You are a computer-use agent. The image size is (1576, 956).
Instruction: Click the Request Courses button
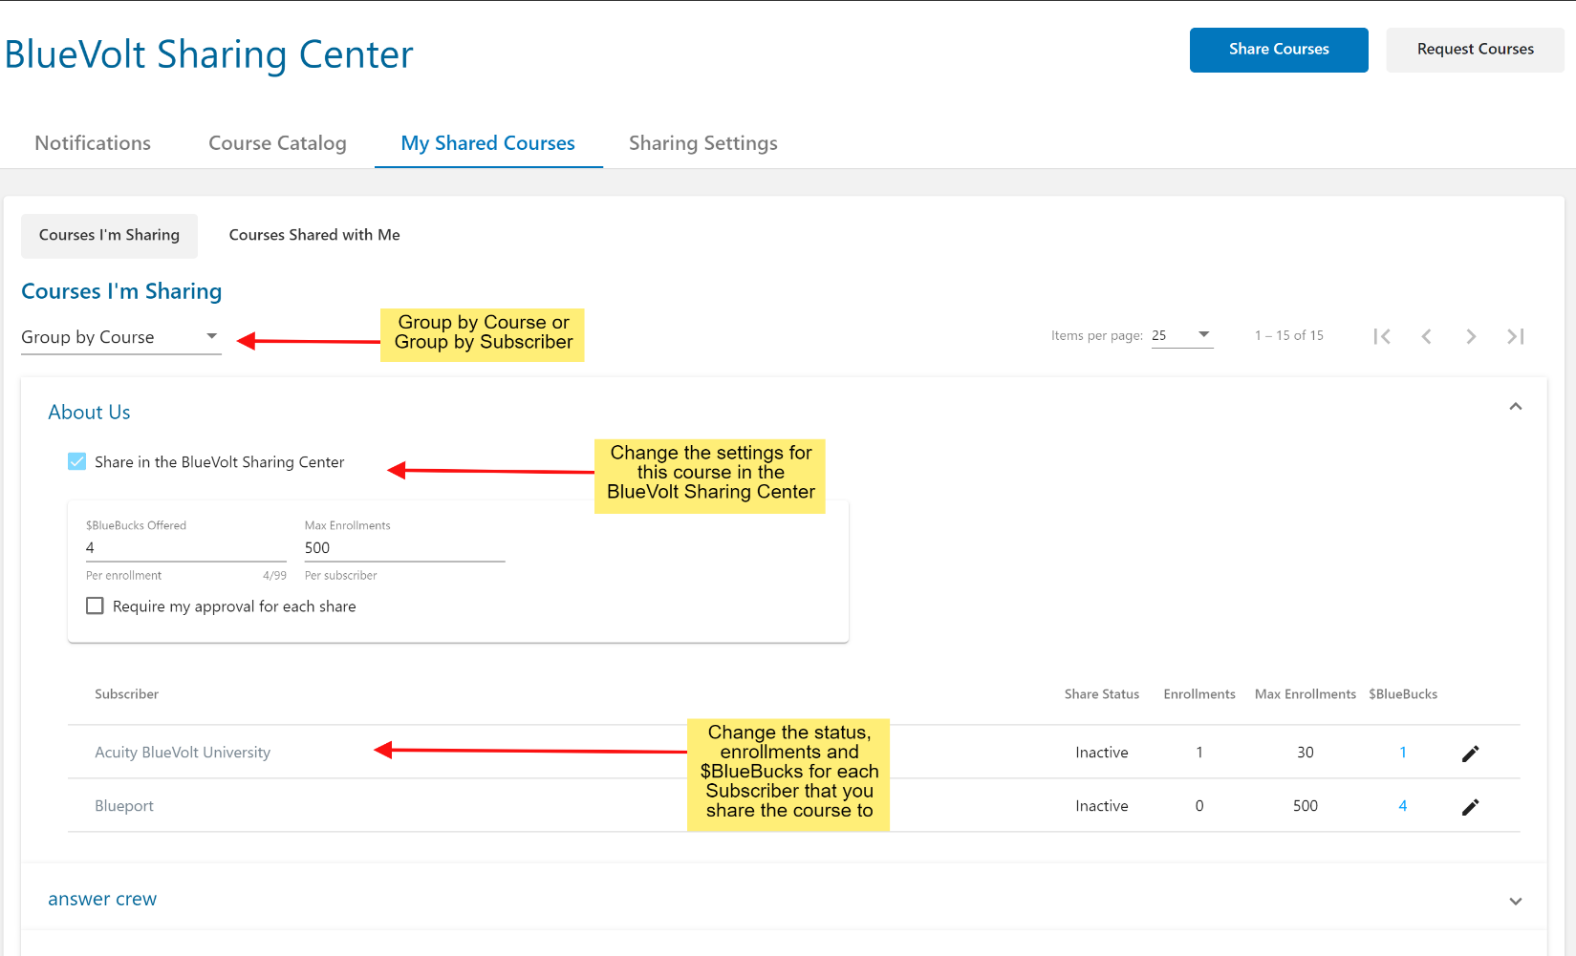[1475, 50]
